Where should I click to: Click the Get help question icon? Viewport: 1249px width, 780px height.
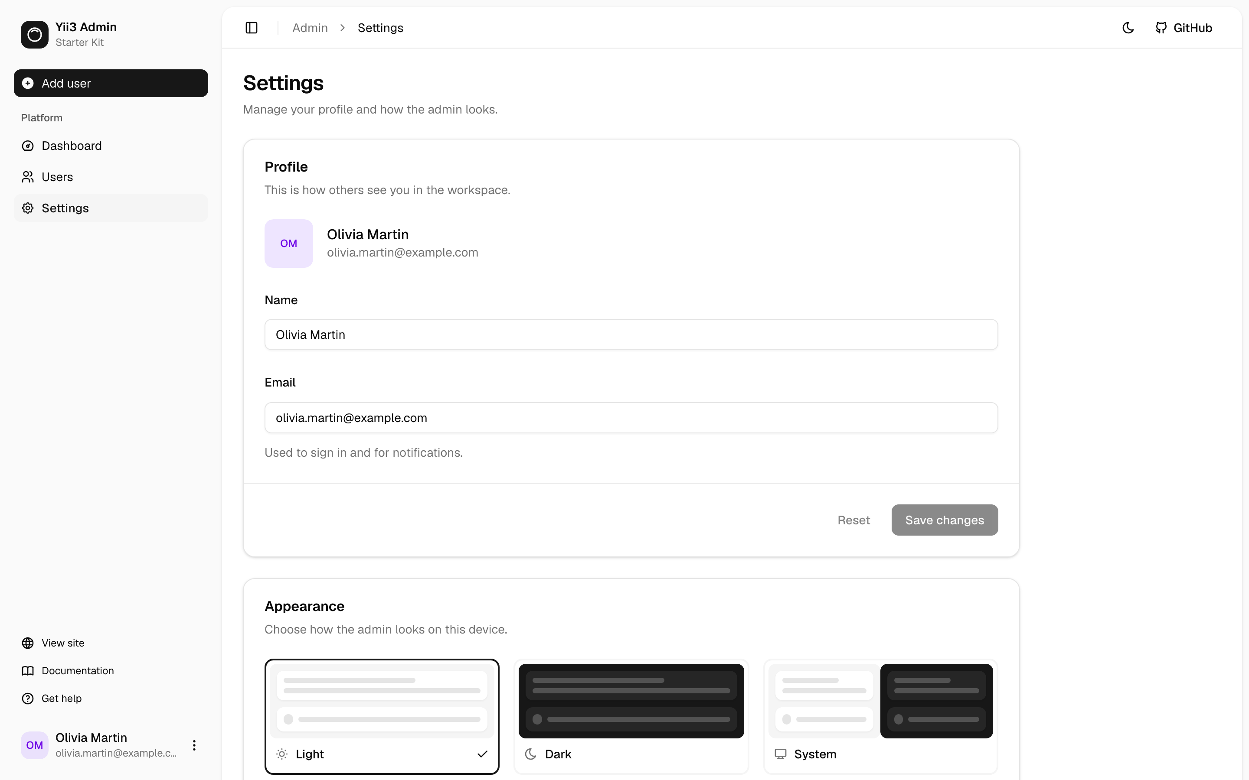pyautogui.click(x=28, y=699)
